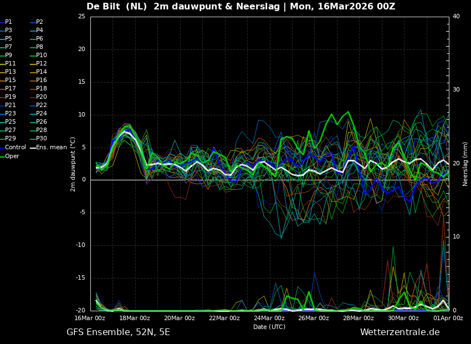Click the 24Mar 00z date tick label

tap(269, 318)
